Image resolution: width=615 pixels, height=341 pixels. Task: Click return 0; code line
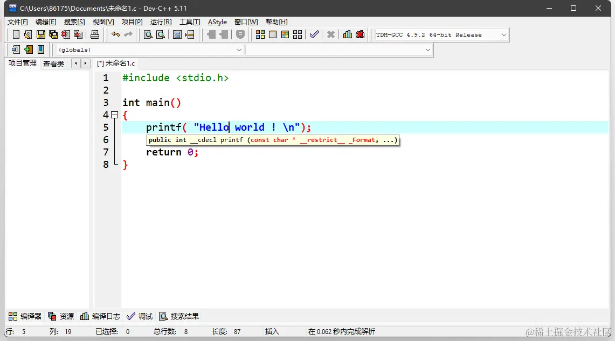tap(172, 152)
